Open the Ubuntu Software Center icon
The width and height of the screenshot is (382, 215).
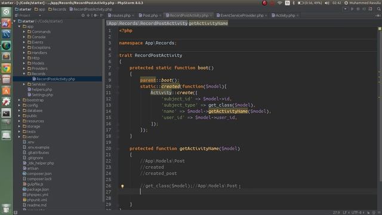point(6,91)
